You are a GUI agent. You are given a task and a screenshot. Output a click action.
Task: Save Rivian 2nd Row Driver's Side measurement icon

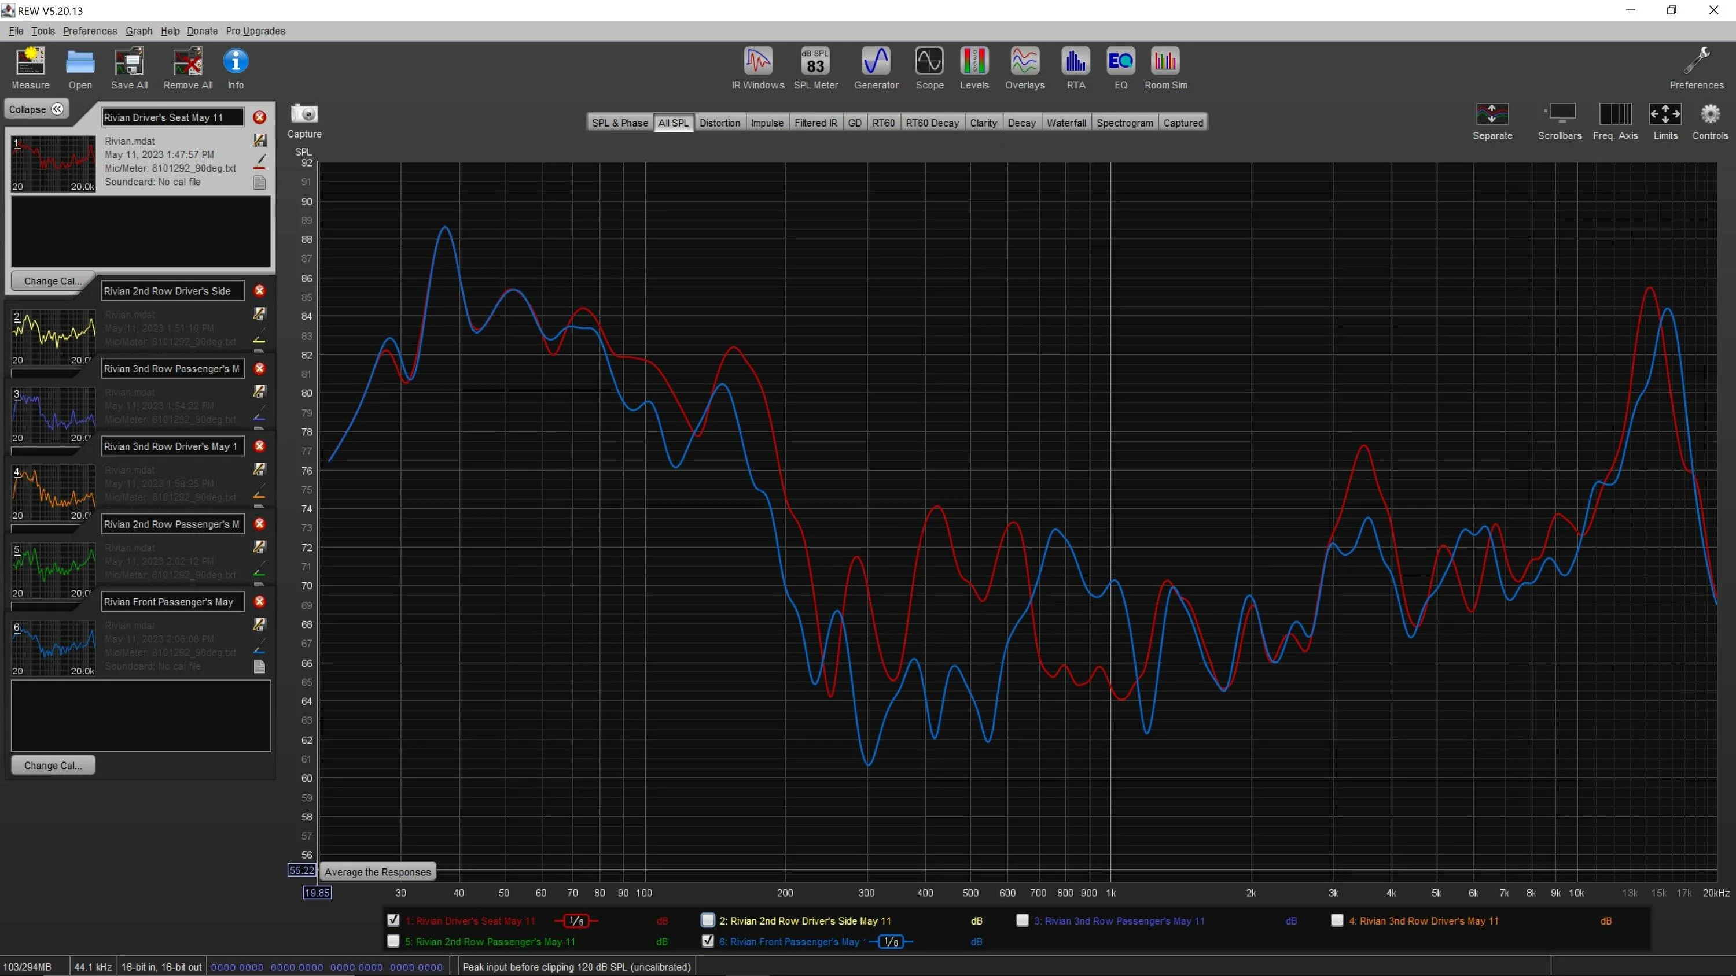[x=259, y=314]
